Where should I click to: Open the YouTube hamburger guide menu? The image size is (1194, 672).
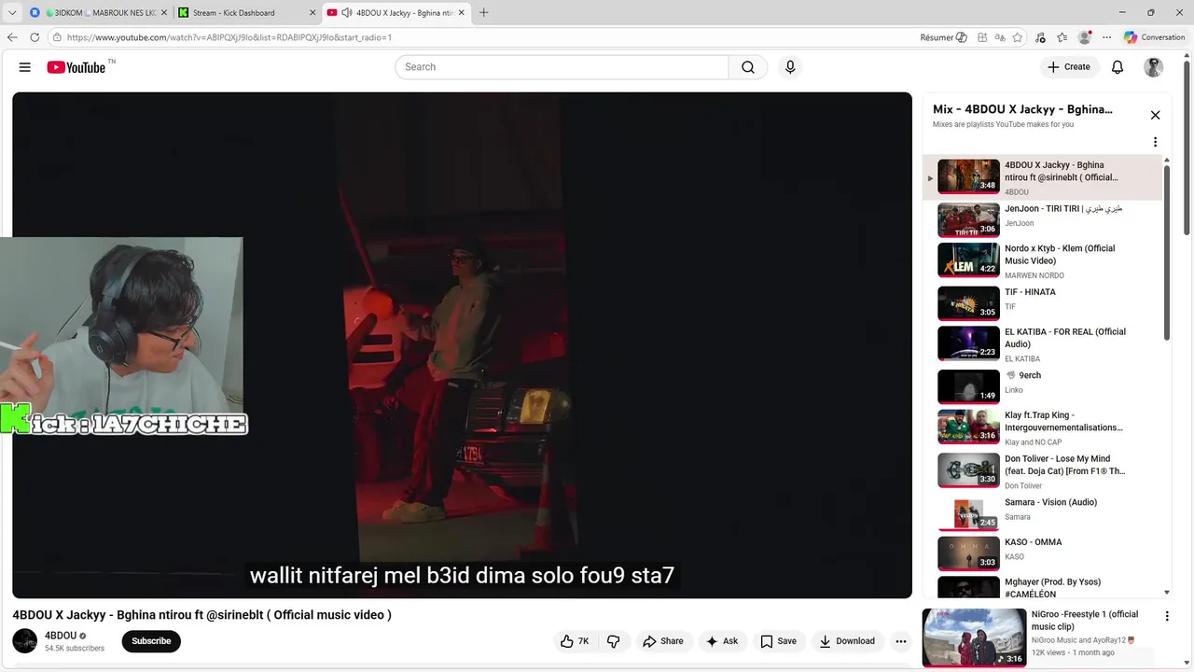coord(25,67)
